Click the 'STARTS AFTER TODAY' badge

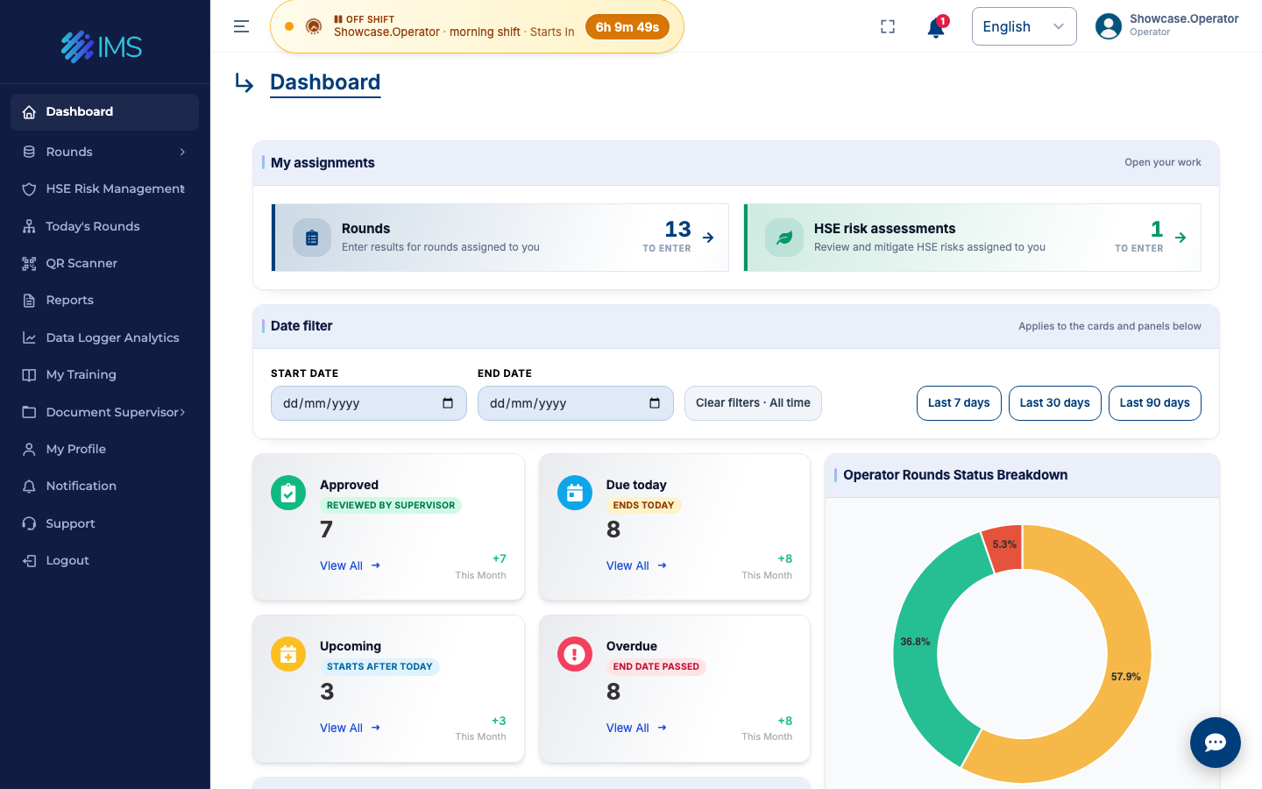pyautogui.click(x=379, y=667)
